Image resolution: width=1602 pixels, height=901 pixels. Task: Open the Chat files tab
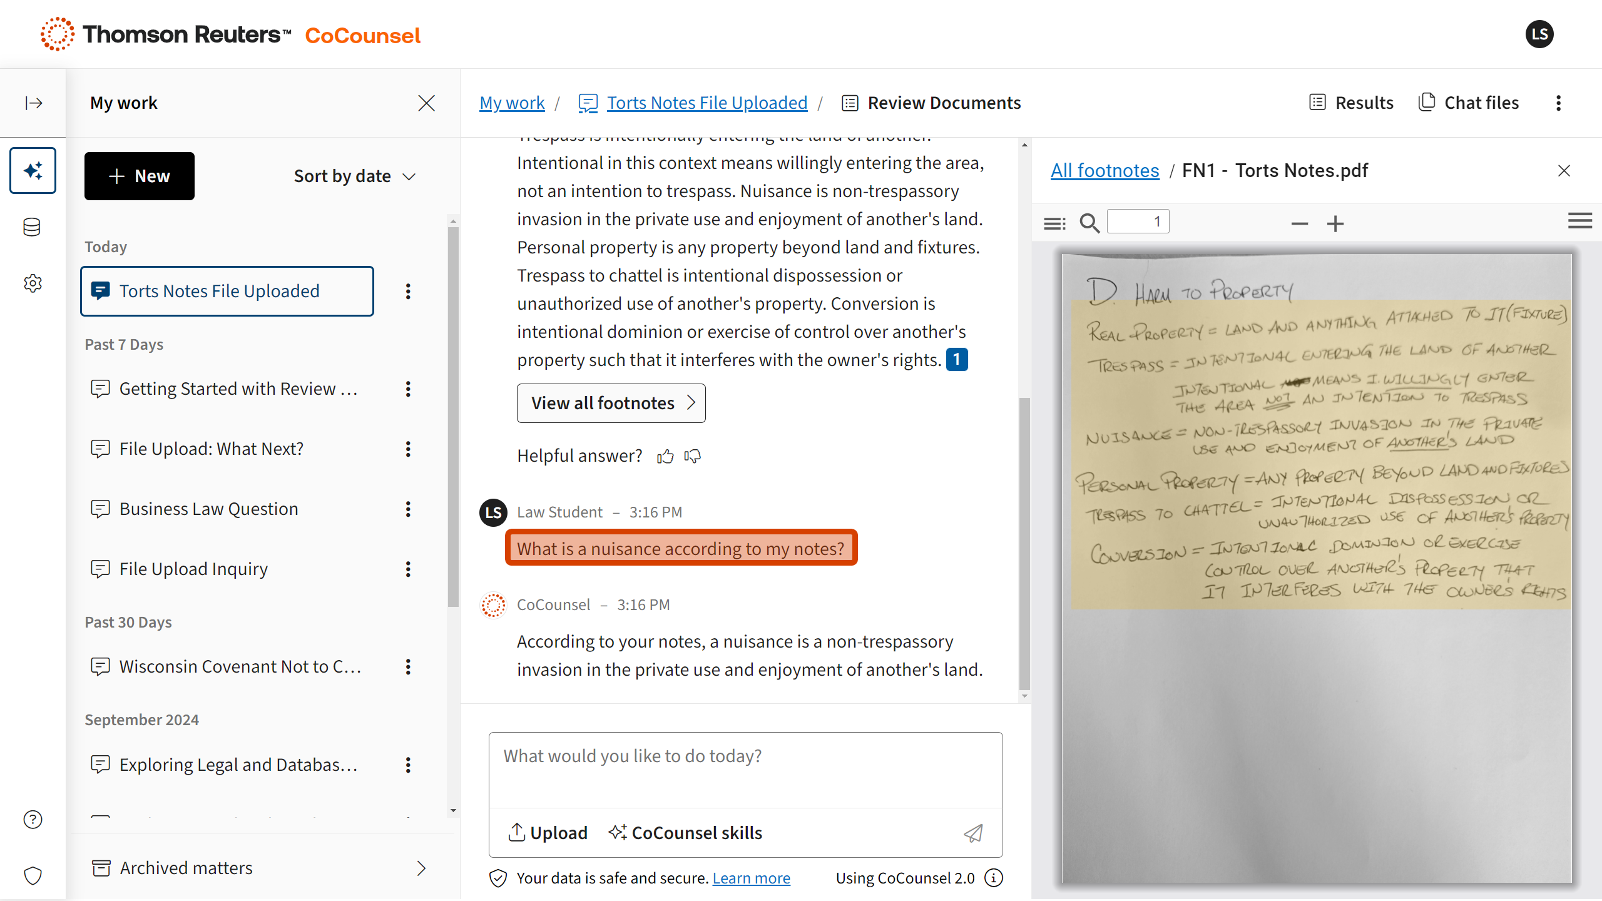(1468, 103)
